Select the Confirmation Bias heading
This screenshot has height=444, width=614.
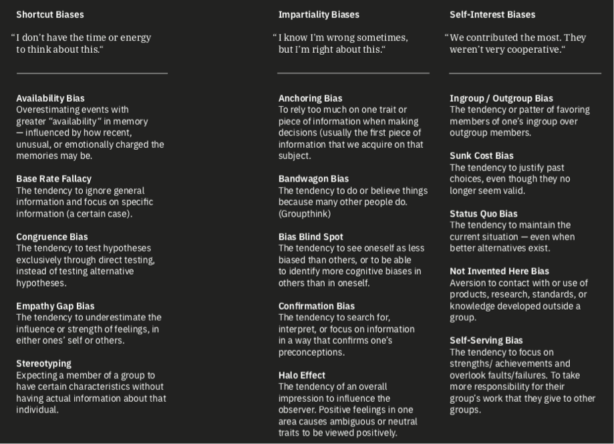point(317,306)
